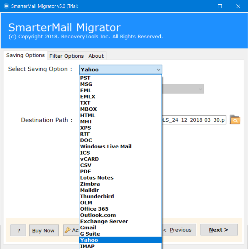Pick TXT as saving option
Image resolution: width=248 pixels, height=249 pixels.
tap(120, 103)
